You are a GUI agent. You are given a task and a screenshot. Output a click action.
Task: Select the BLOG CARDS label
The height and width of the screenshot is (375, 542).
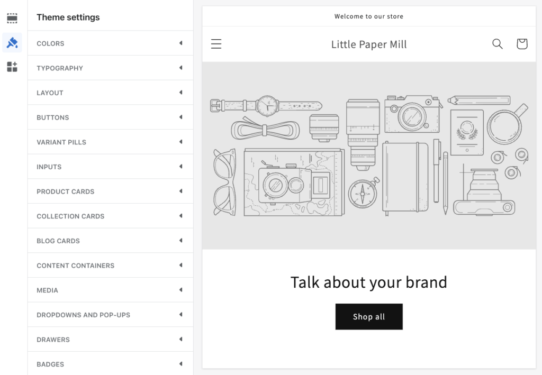pyautogui.click(x=58, y=241)
